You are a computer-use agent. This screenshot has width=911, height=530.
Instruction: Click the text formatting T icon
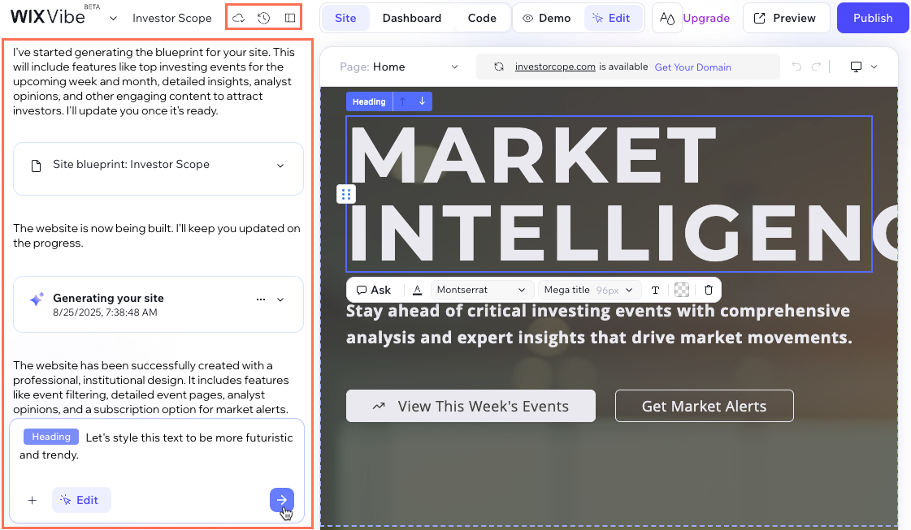click(x=655, y=289)
